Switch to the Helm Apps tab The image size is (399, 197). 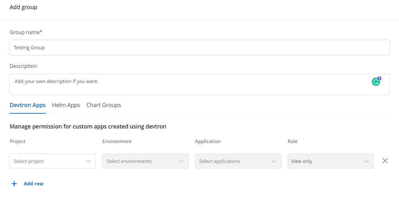click(66, 105)
